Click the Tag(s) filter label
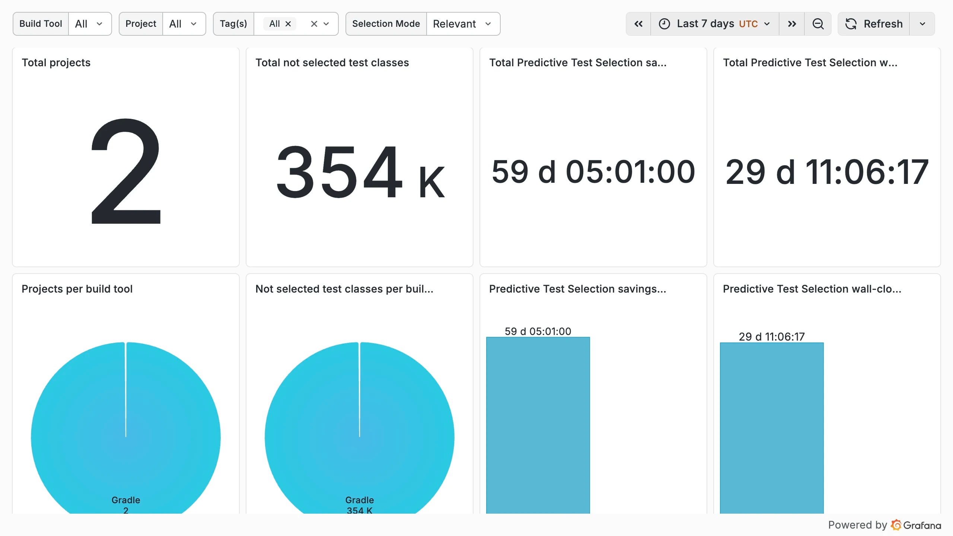953x536 pixels. click(233, 24)
